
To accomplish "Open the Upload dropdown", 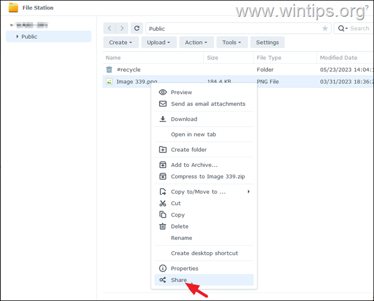I will 159,42.
